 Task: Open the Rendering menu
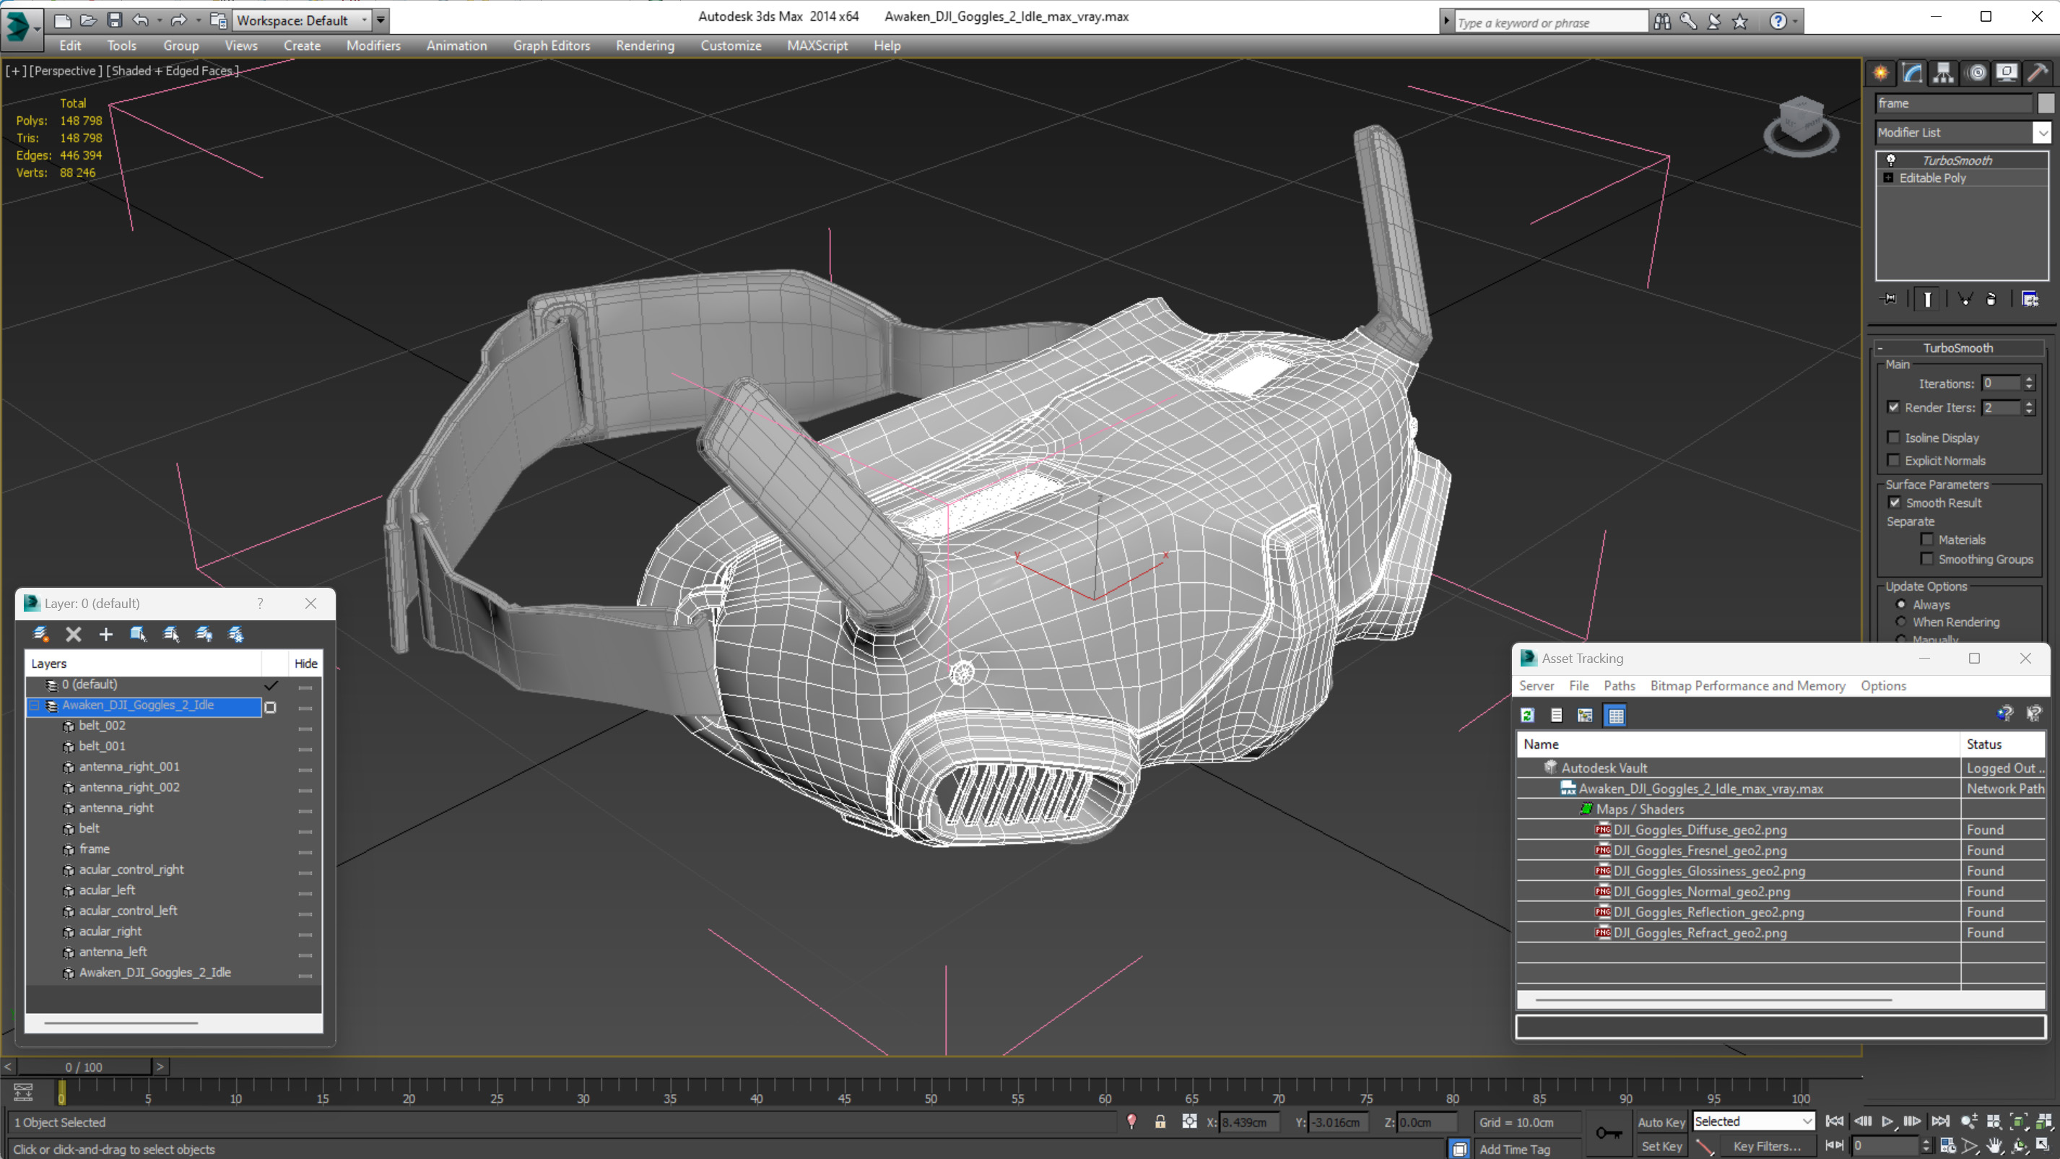[645, 45]
